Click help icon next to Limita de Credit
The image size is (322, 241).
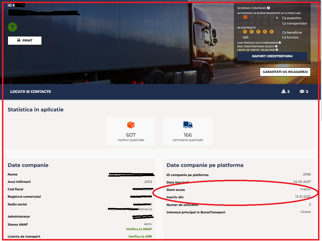tap(277, 50)
